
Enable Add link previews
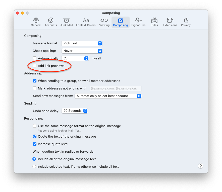(34, 66)
